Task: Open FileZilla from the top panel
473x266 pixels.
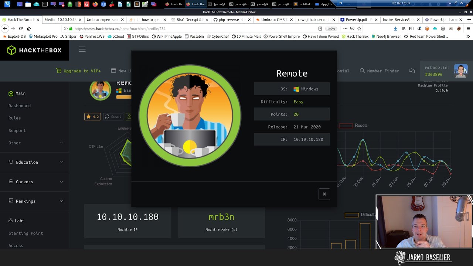Action: pos(86,4)
